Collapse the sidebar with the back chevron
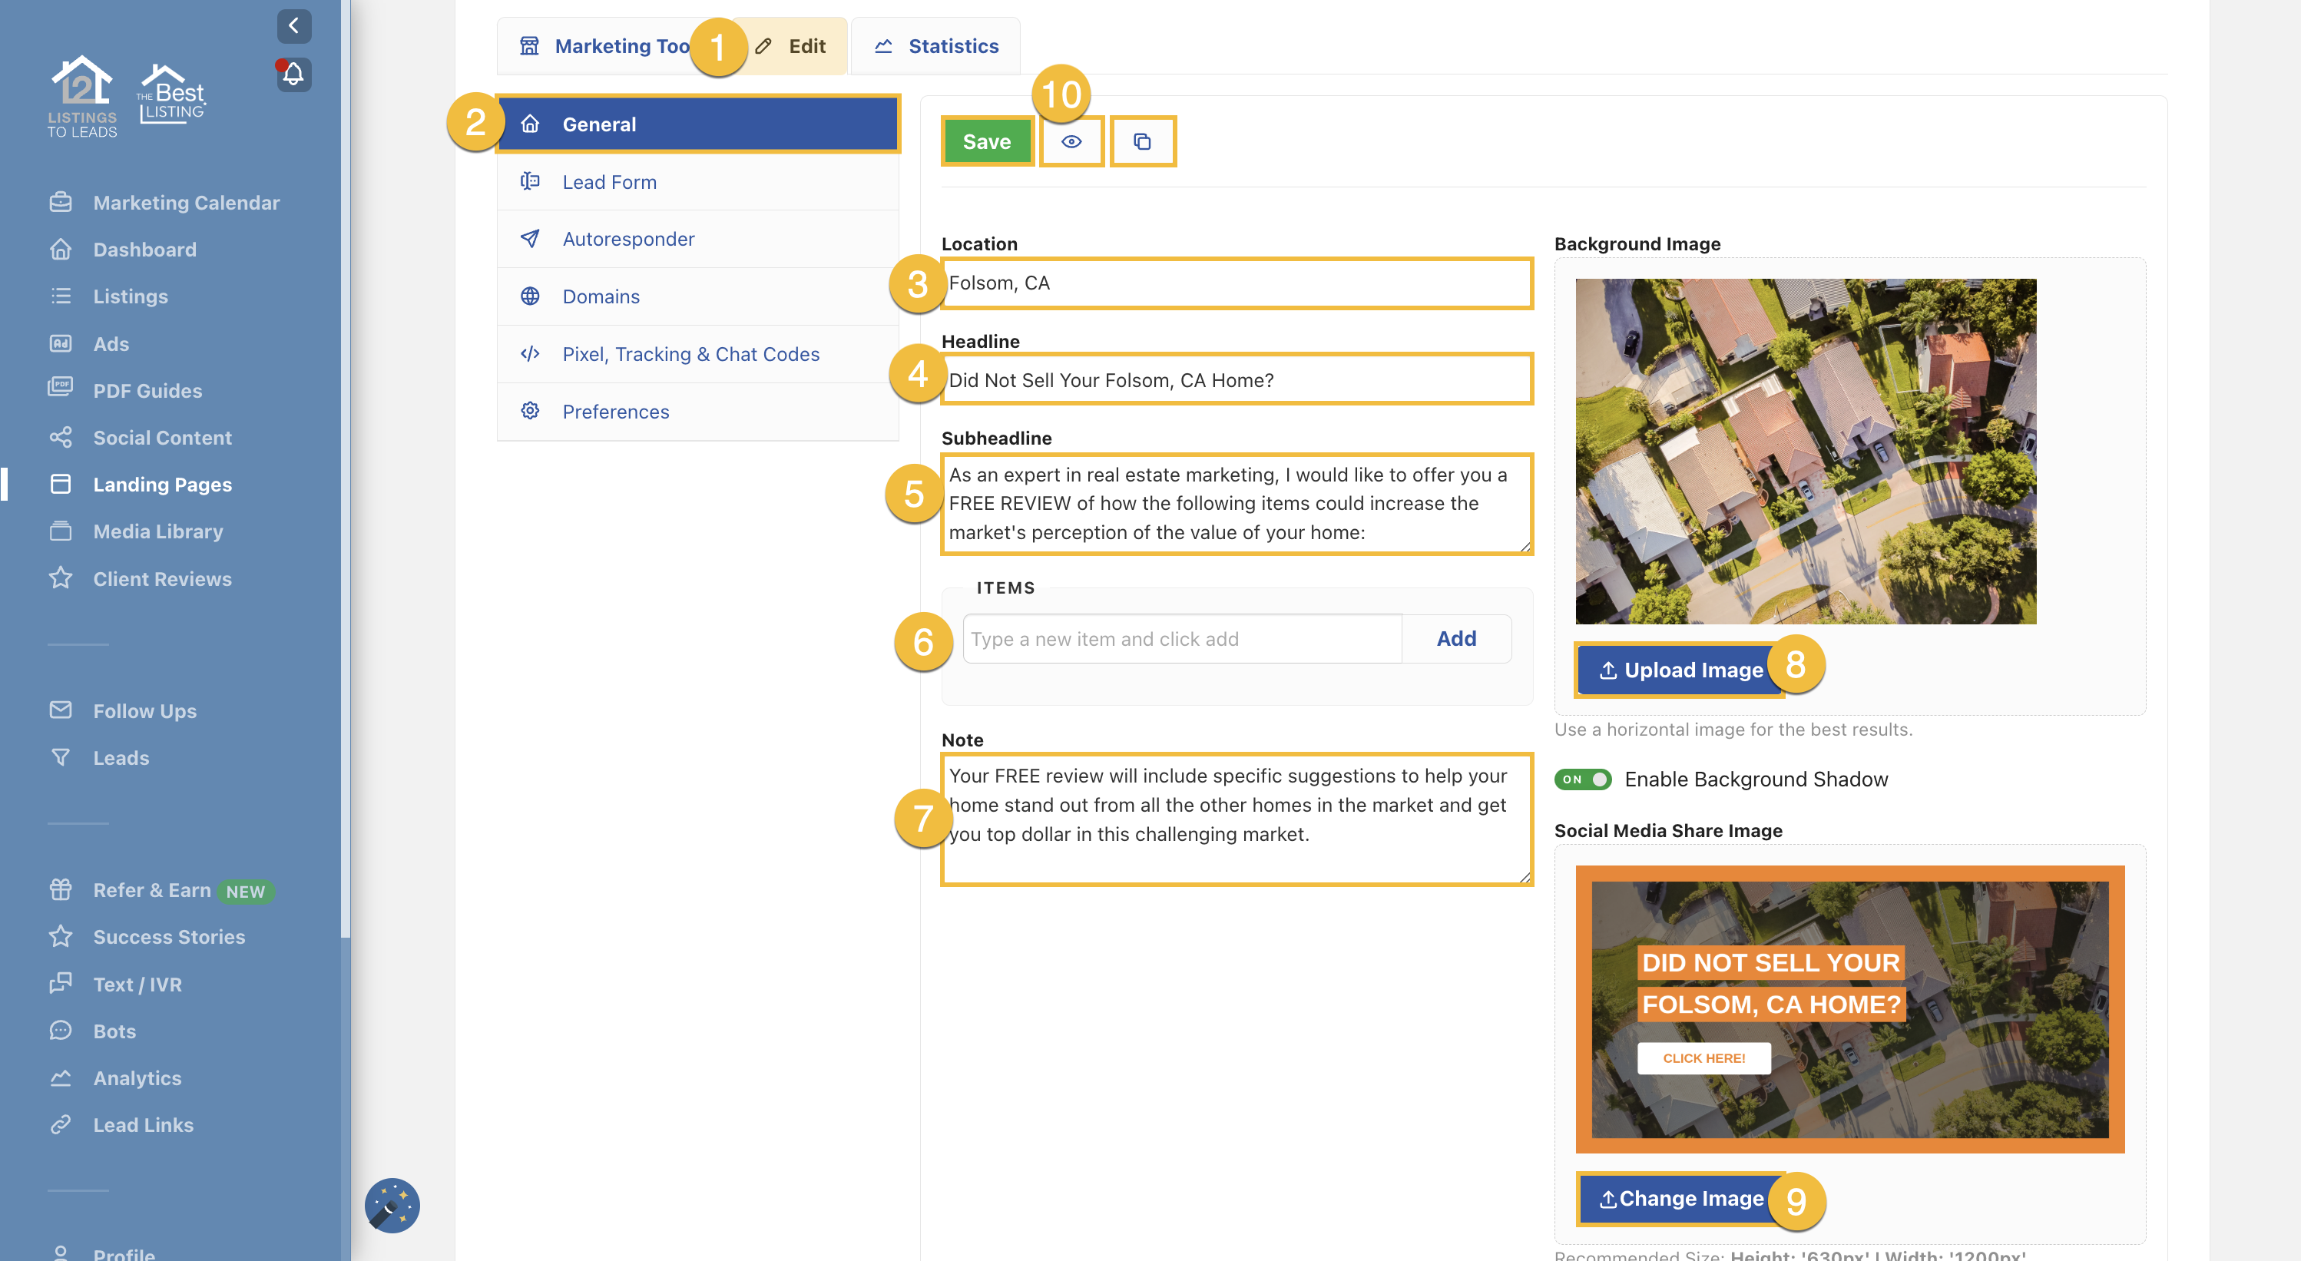The width and height of the screenshot is (2301, 1261). tap(294, 25)
